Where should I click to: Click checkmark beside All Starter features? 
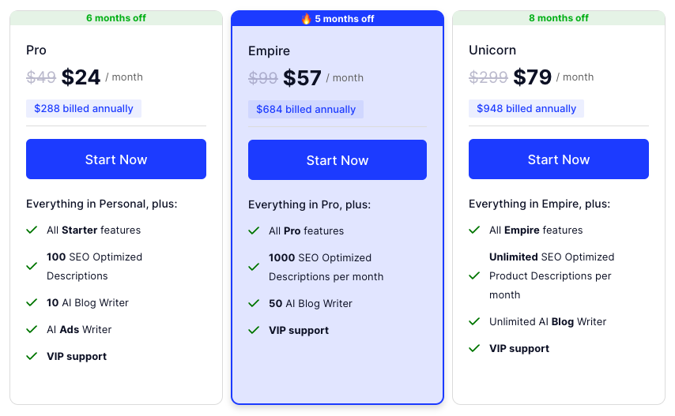[x=32, y=230]
